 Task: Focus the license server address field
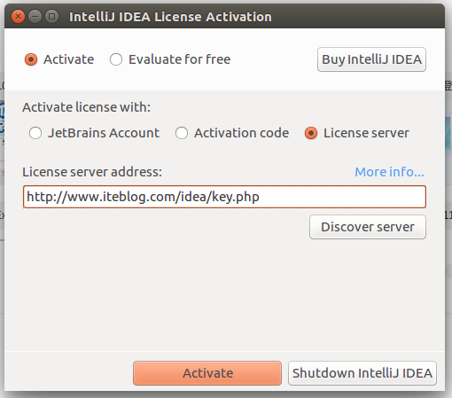click(224, 197)
